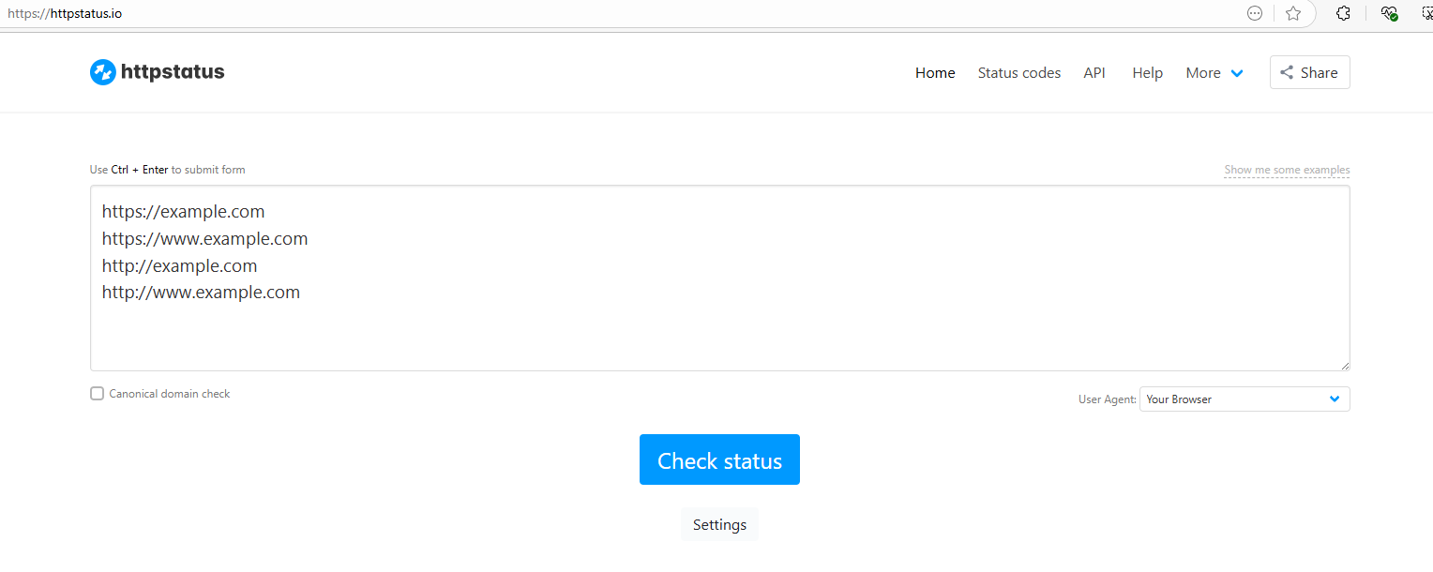The width and height of the screenshot is (1433, 572).
Task: Expand the More menu chevron
Action: pyautogui.click(x=1237, y=73)
